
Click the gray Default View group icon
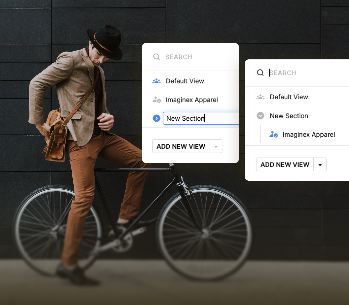tap(260, 97)
